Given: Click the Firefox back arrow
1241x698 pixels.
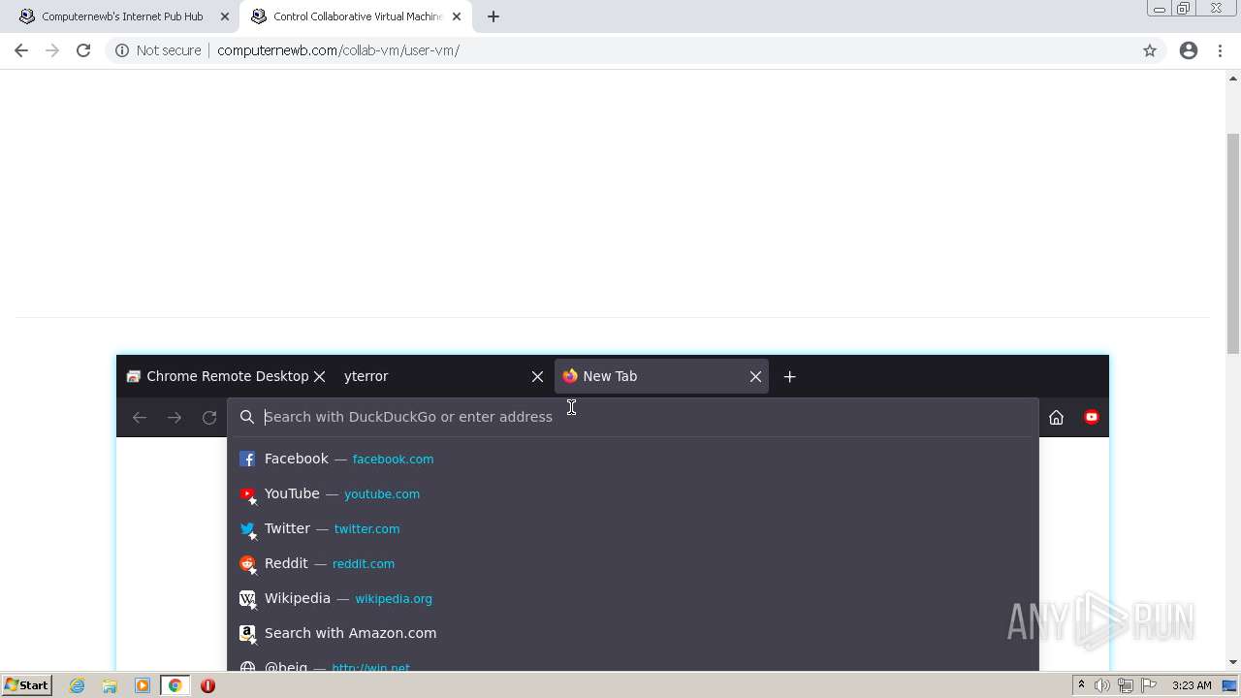Looking at the screenshot, I should pos(140,417).
